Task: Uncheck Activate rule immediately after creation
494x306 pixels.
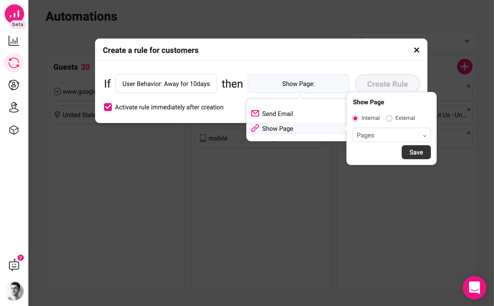Action: (x=108, y=107)
